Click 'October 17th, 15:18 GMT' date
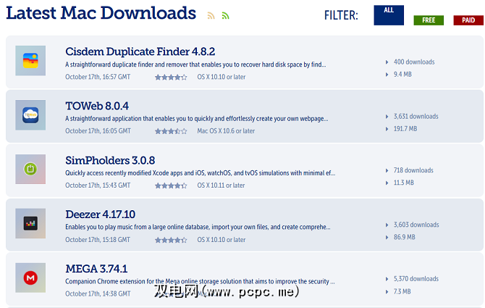This screenshot has height=308, width=485. point(98,240)
